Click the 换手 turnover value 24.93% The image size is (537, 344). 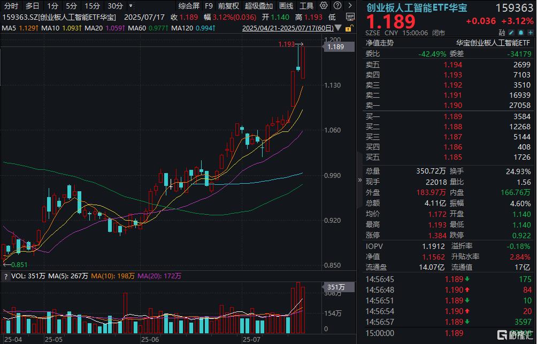pyautogui.click(x=518, y=171)
